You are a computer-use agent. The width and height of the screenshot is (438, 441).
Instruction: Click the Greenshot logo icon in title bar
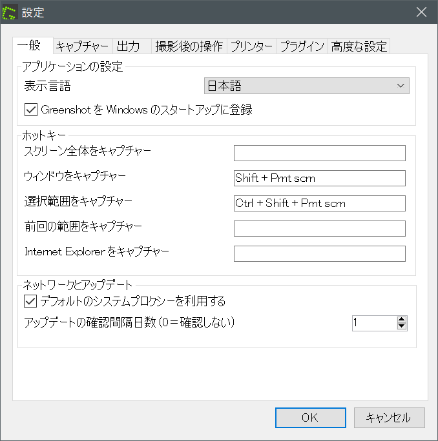9,12
